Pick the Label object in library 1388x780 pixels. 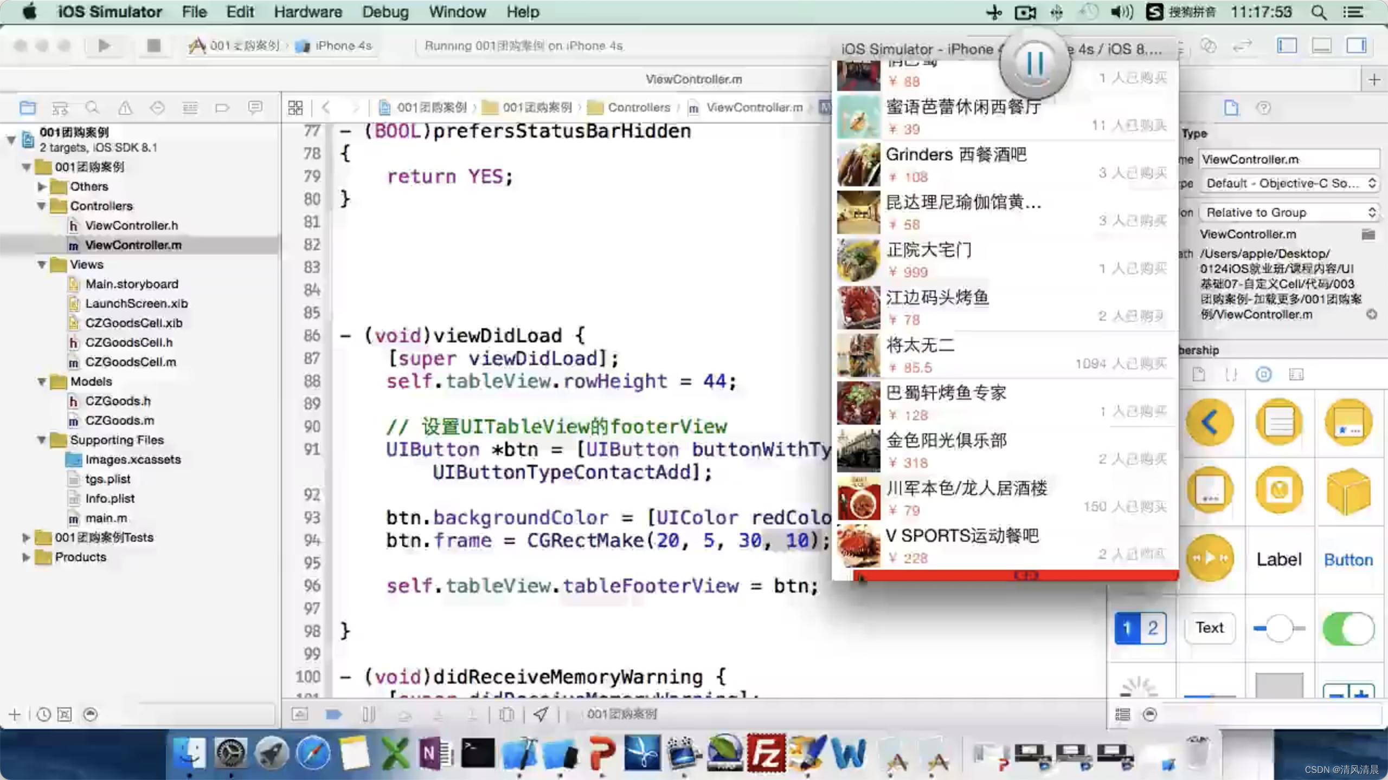[x=1279, y=560]
